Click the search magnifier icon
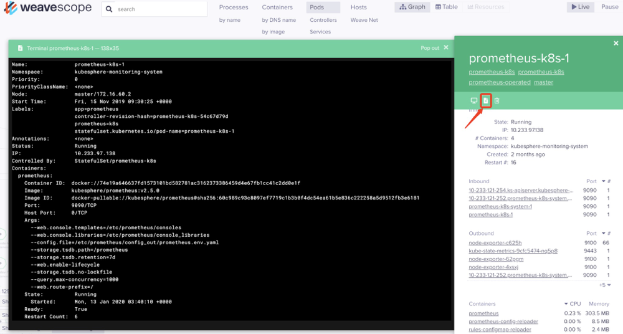 click(109, 9)
